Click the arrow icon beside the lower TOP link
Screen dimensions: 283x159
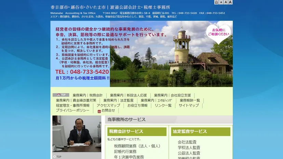pos(54,157)
